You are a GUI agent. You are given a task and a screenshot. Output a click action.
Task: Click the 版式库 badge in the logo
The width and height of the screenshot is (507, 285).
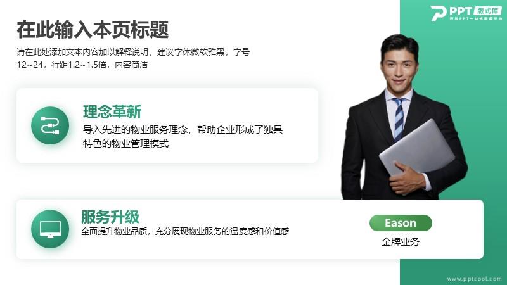click(x=488, y=11)
